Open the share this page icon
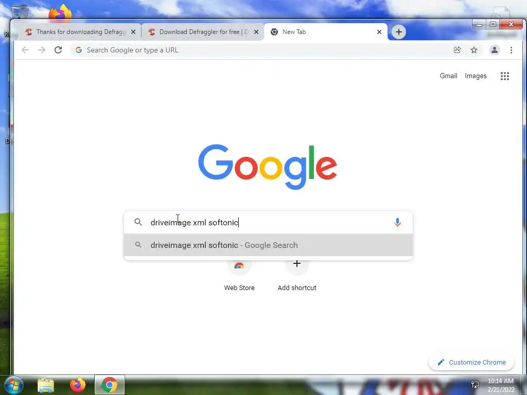The image size is (527, 395). 457,50
